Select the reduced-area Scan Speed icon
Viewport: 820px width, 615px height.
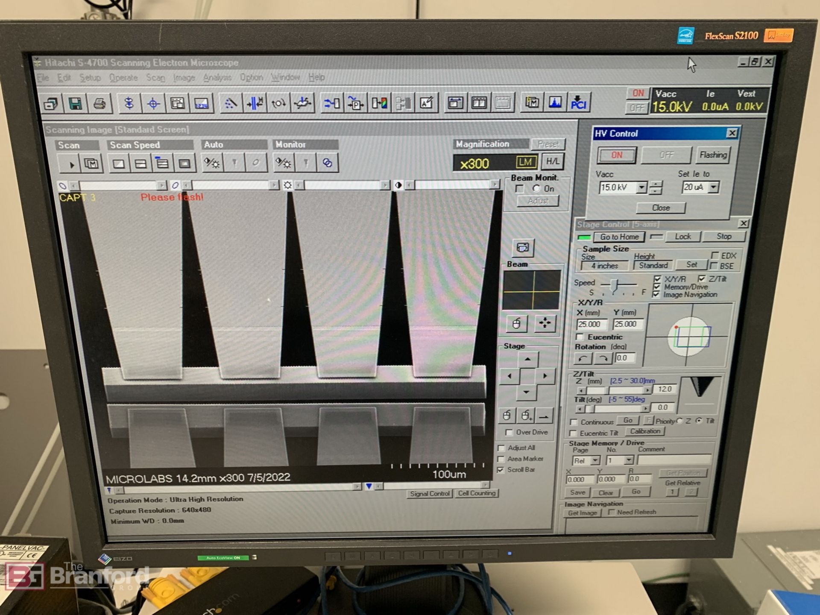pos(184,164)
